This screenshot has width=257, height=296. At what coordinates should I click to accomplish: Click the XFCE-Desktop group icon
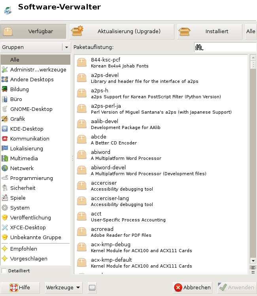pos(5,227)
